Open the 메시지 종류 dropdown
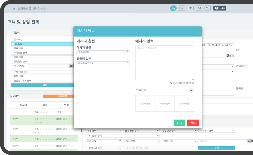This screenshot has width=253, height=155. click(x=103, y=52)
